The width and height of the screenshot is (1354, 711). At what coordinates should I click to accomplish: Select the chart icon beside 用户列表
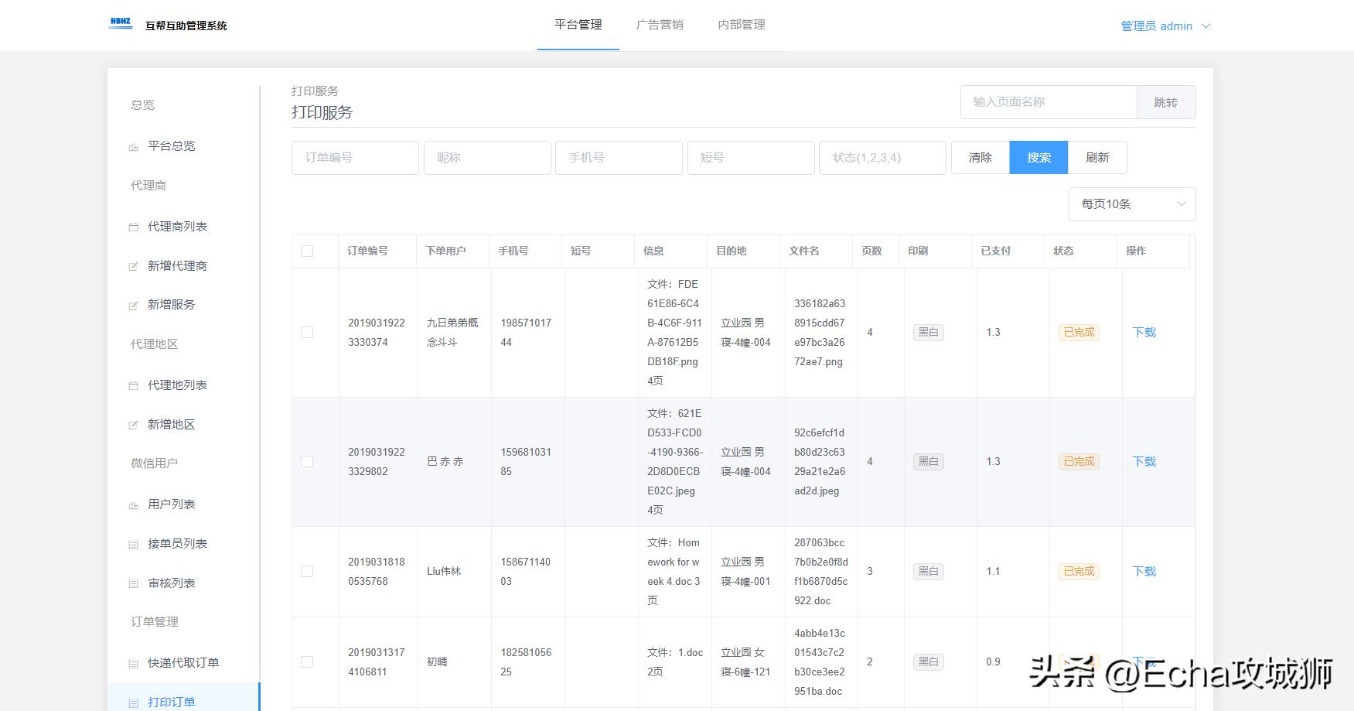[x=134, y=504]
